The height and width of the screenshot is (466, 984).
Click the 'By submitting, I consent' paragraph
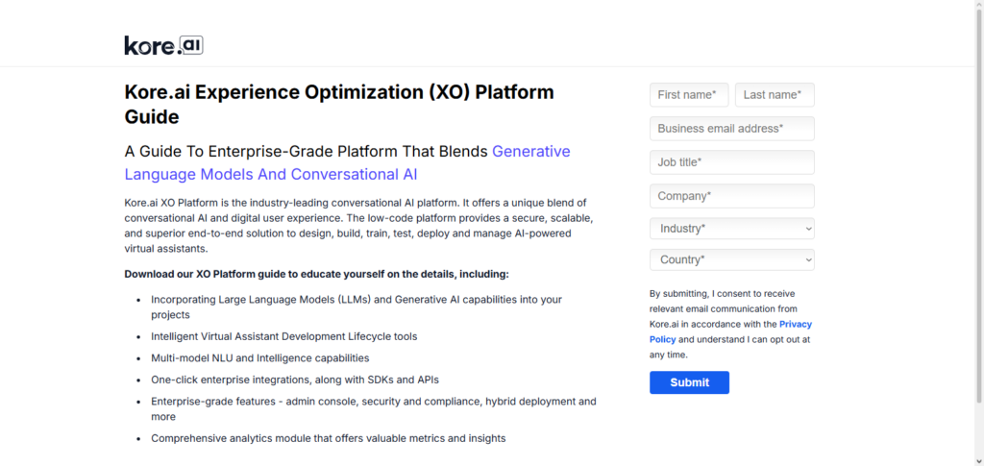[x=731, y=324]
